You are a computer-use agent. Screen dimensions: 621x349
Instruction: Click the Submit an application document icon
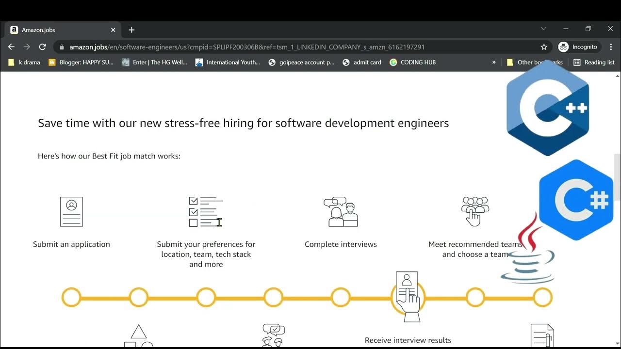tap(71, 212)
